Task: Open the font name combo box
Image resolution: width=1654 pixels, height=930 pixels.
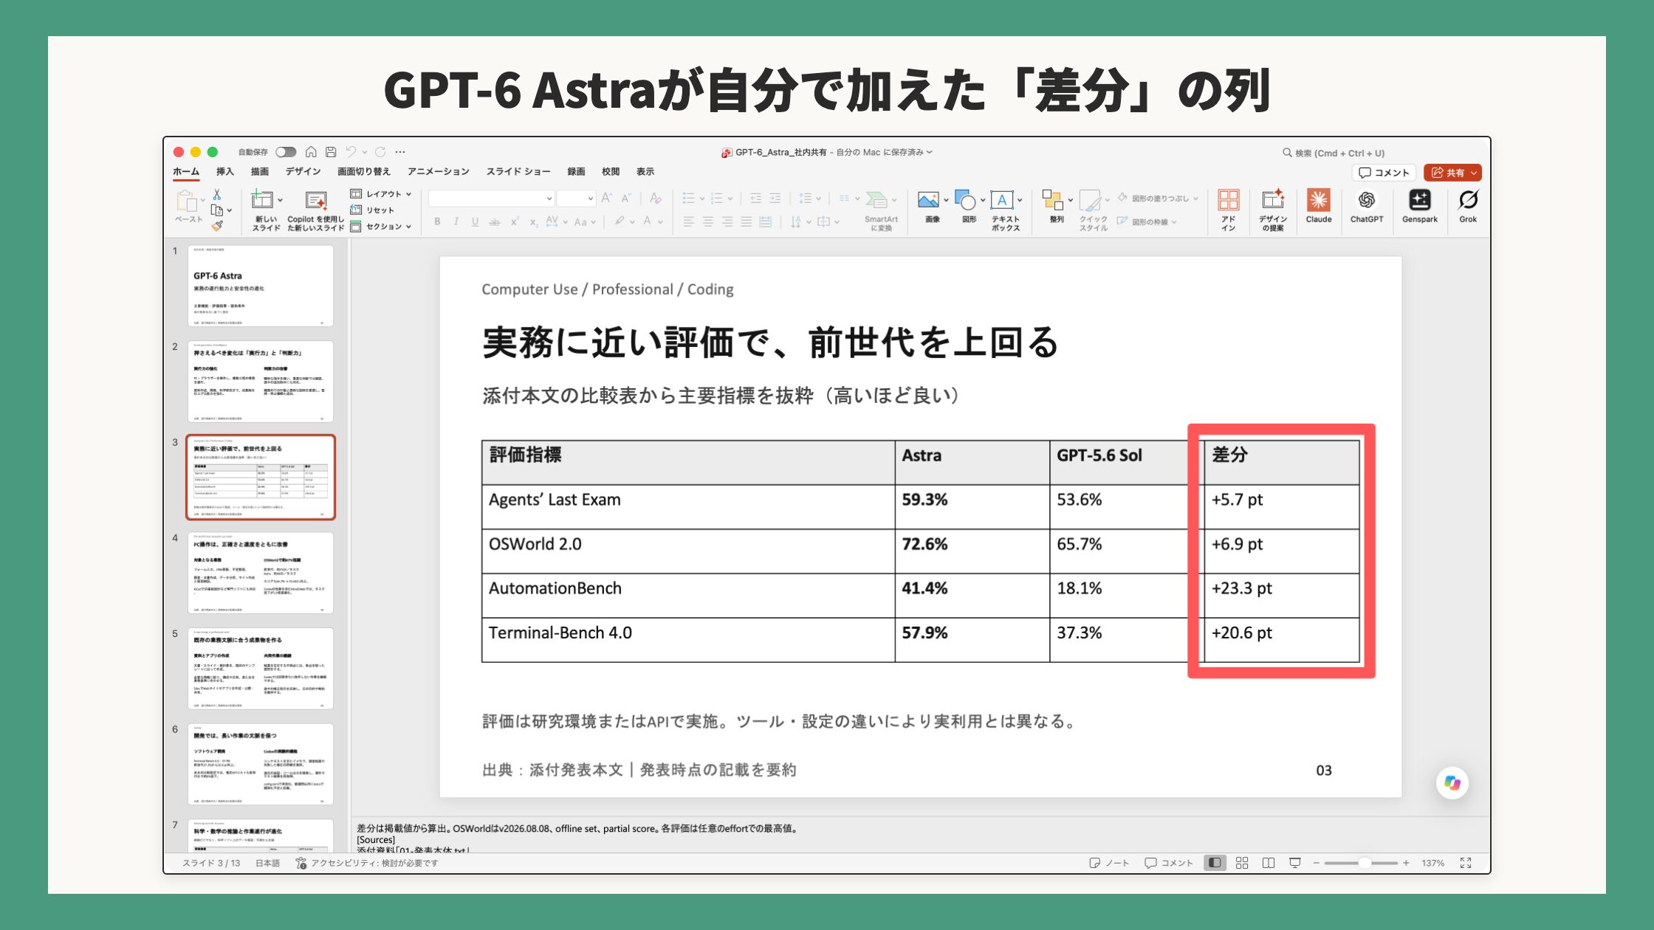Action: point(491,198)
